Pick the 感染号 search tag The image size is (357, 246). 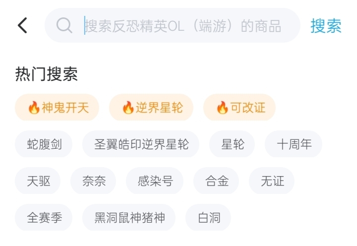click(155, 181)
